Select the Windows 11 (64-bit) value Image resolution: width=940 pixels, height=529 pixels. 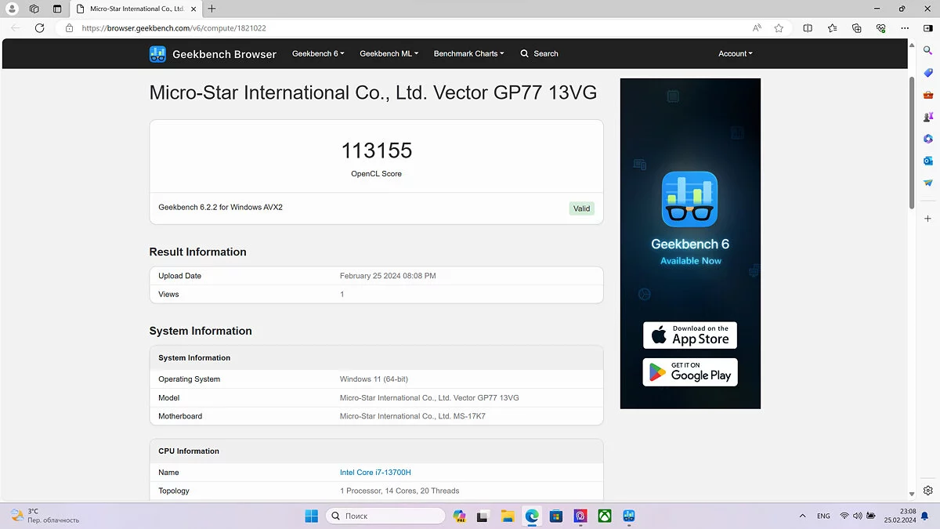pos(374,379)
